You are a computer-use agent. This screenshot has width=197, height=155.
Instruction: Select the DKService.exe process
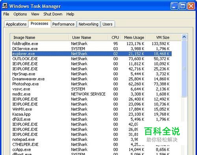click(x=92, y=49)
